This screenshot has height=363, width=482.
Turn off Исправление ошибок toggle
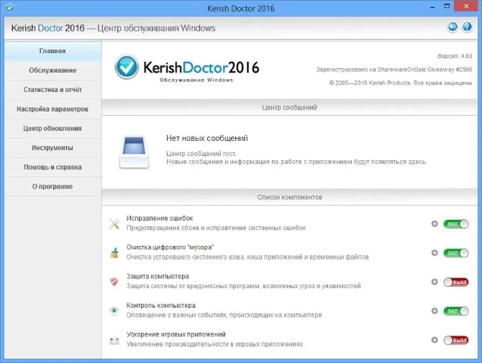coord(456,224)
